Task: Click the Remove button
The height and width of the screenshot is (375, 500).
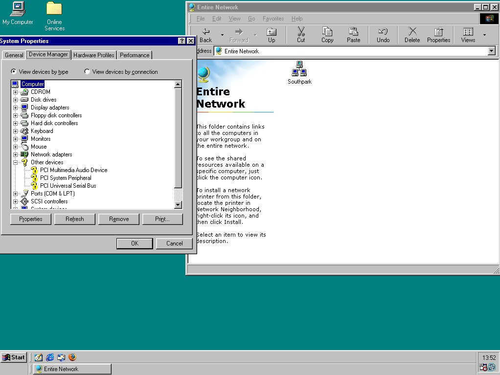Action: pos(119,219)
